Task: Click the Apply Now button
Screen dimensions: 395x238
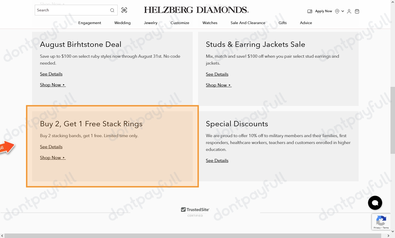Action: coord(323,11)
